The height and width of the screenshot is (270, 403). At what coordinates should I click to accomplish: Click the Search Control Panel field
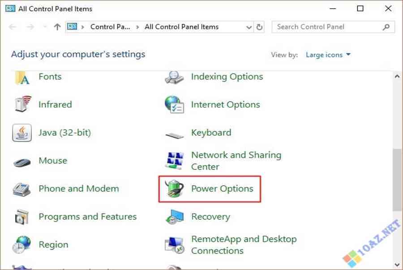(333, 27)
